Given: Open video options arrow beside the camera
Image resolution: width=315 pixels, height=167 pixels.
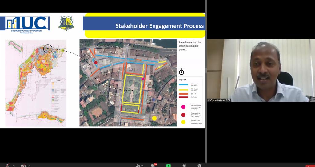Looking at the screenshot, I should pyautogui.click(x=29, y=165).
